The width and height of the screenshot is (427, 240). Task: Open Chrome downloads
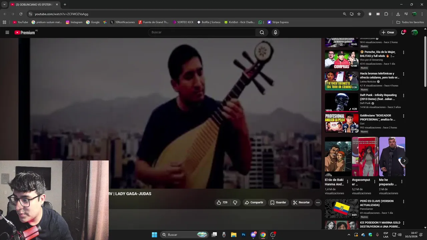point(398,14)
